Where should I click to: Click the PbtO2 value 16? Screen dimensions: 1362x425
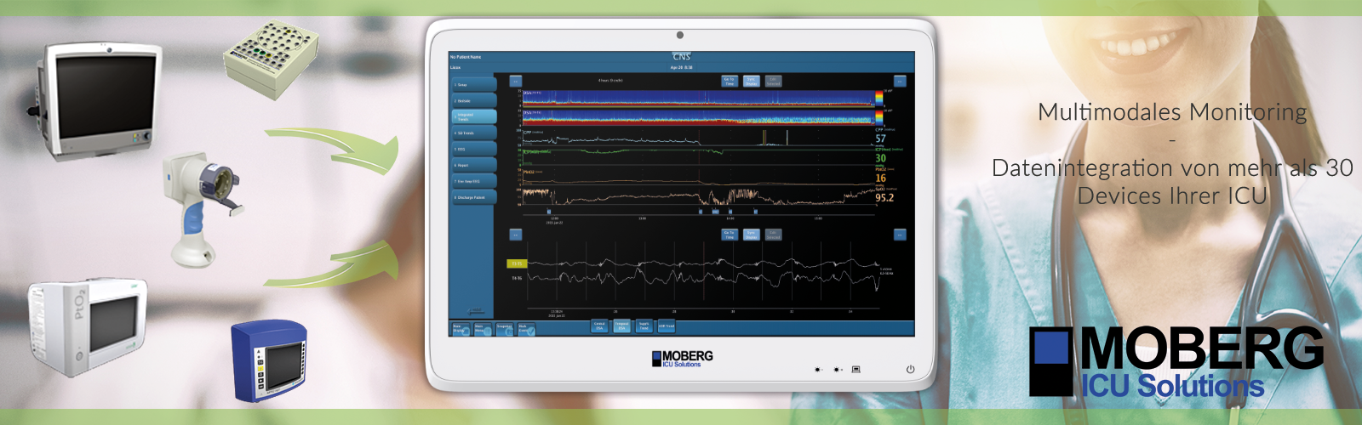coord(880,178)
